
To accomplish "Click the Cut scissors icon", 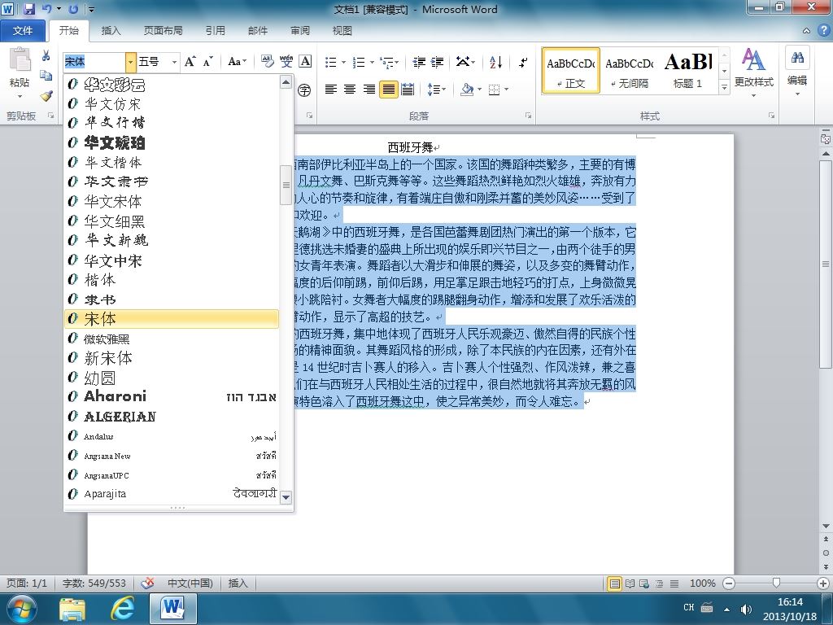I will (46, 56).
